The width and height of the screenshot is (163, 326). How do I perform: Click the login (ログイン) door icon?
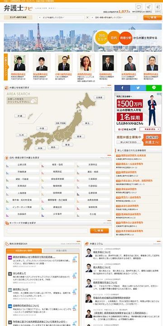pyautogui.click(x=158, y=7)
